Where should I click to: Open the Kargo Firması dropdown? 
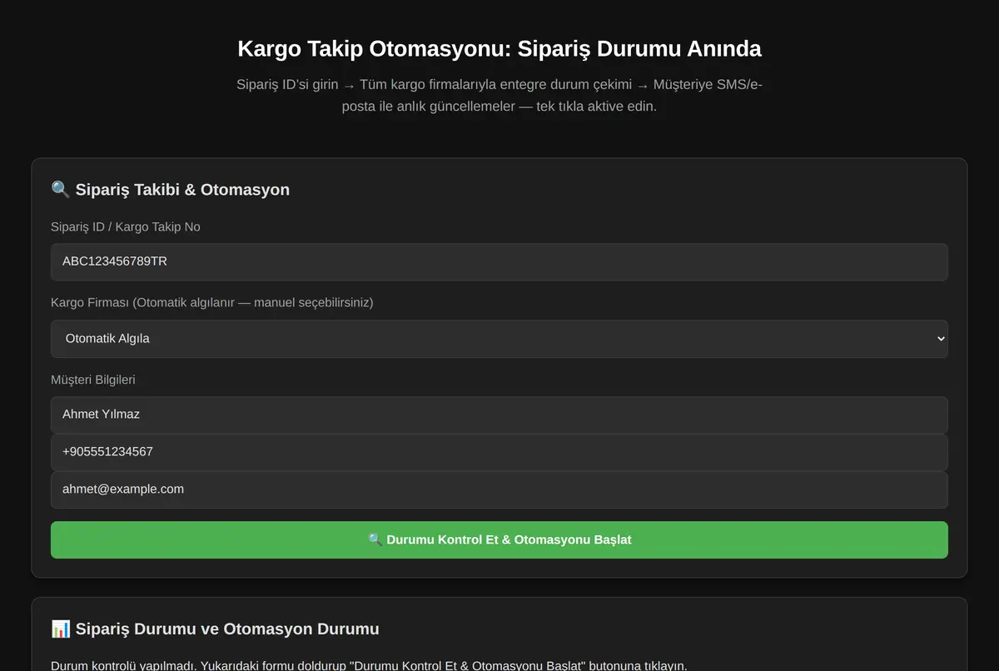(499, 339)
